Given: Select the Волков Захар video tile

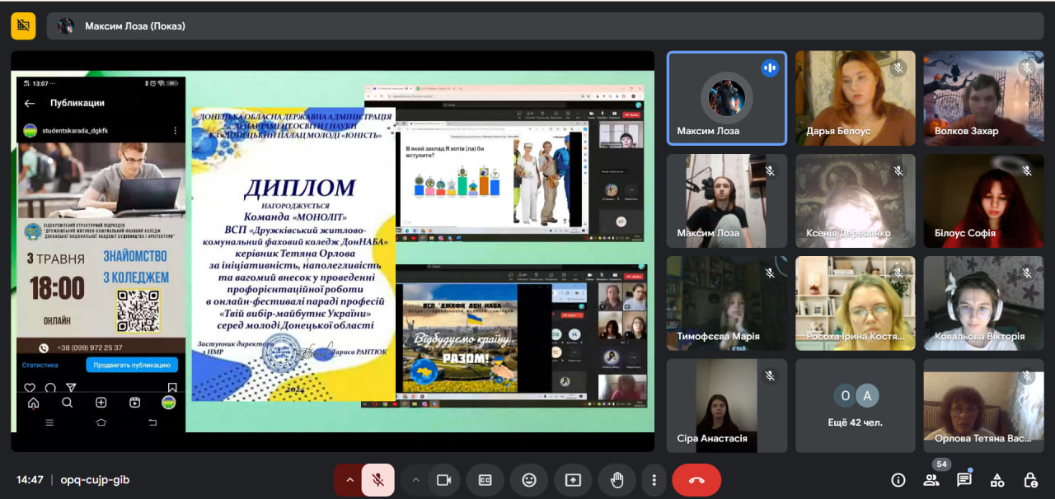Looking at the screenshot, I should [983, 98].
